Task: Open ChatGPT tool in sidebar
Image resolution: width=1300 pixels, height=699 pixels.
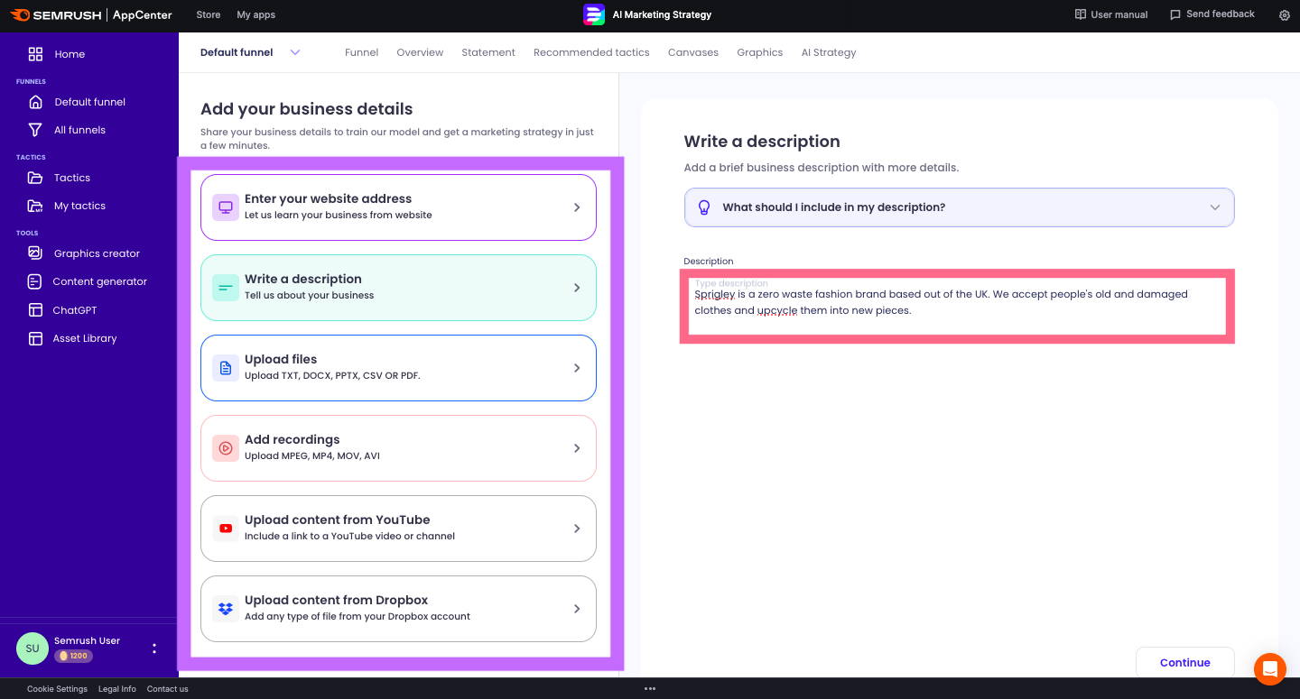Action: (74, 310)
